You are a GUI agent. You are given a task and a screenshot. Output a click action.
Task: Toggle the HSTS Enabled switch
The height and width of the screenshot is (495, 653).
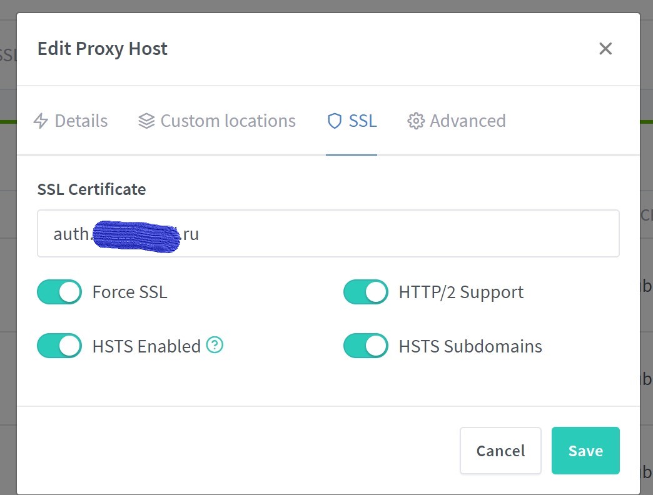click(59, 346)
